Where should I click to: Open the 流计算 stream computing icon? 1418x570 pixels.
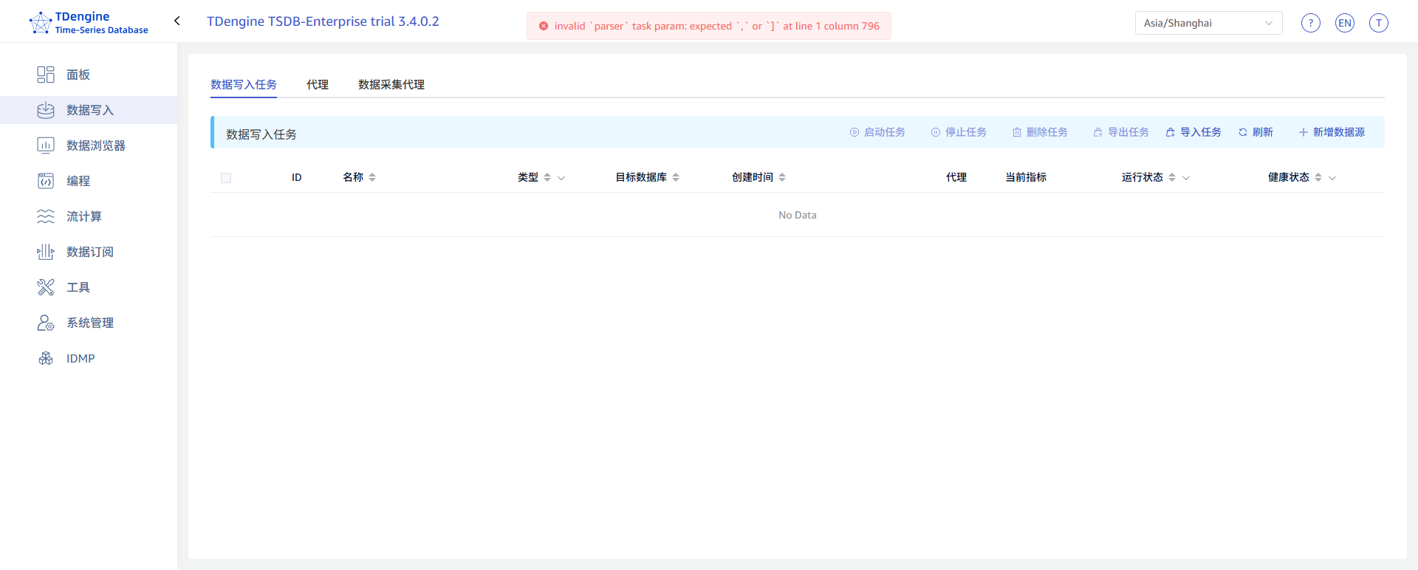tap(46, 216)
